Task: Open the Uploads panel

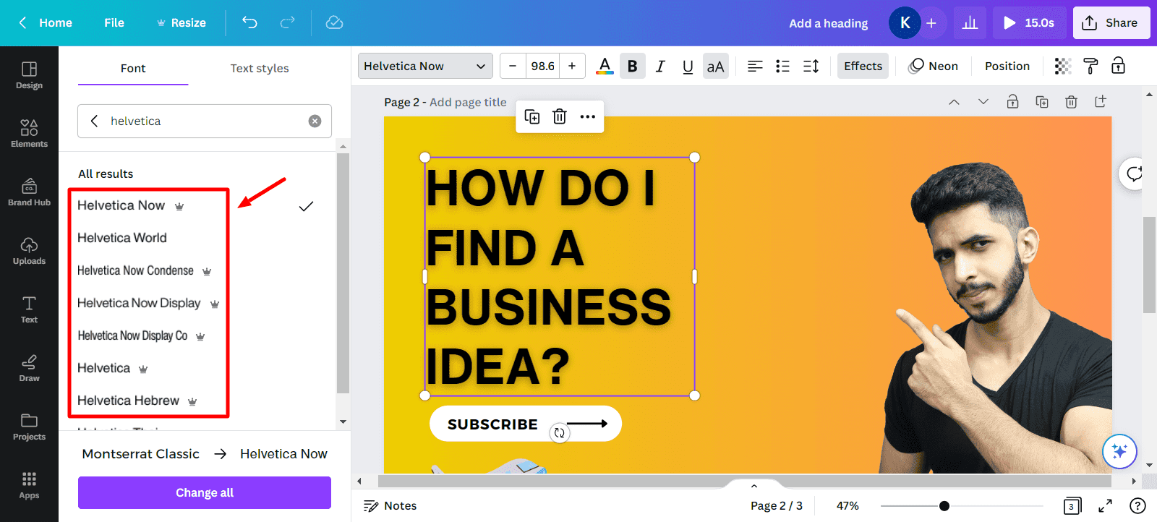Action: pyautogui.click(x=29, y=250)
